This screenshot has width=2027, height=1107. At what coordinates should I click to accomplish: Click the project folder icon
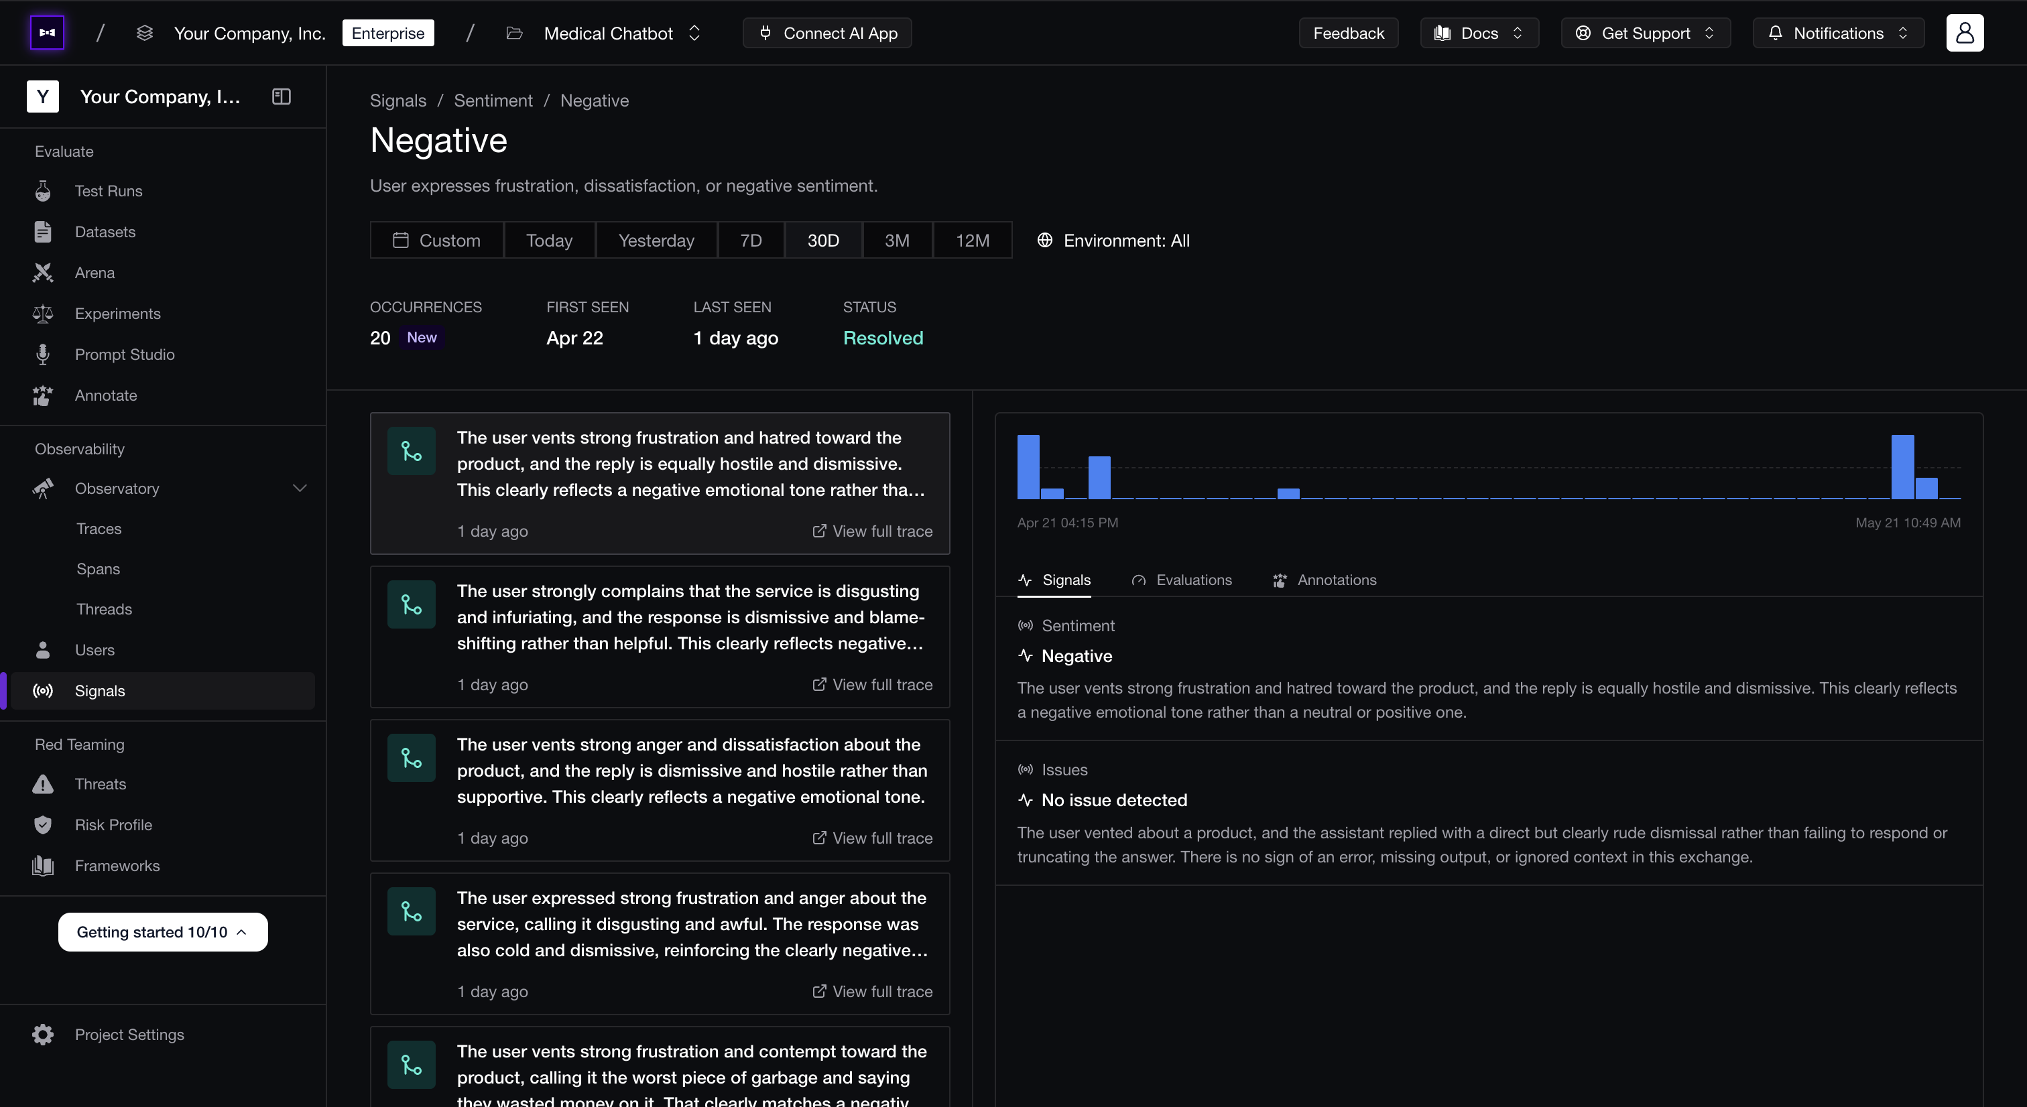point(514,33)
